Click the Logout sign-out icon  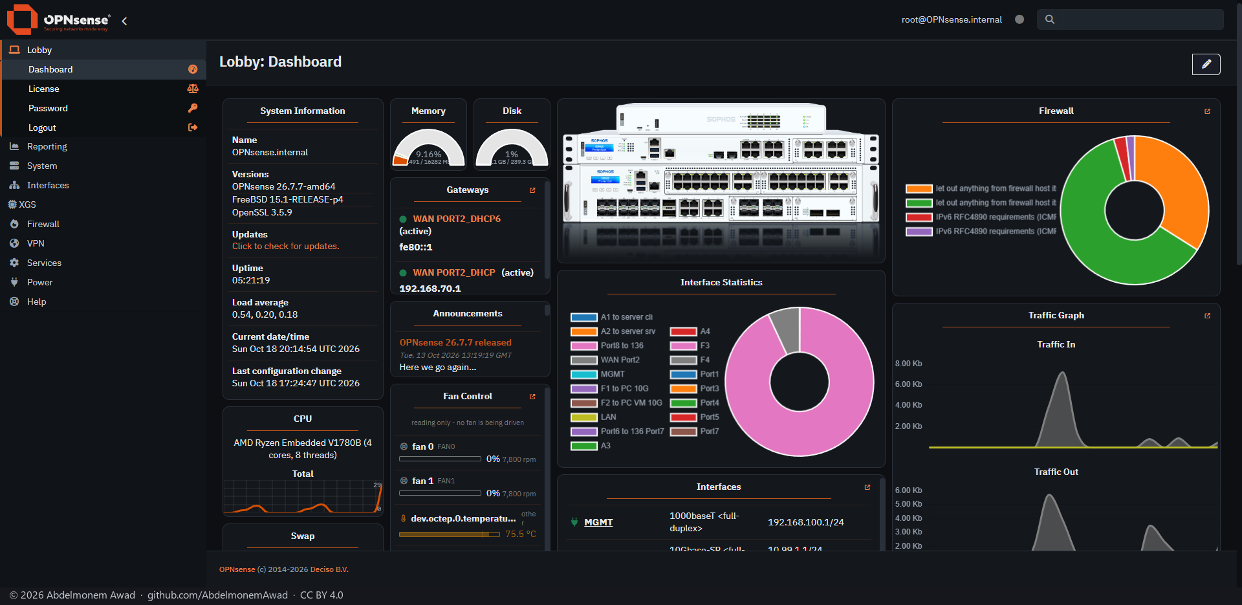coord(193,127)
